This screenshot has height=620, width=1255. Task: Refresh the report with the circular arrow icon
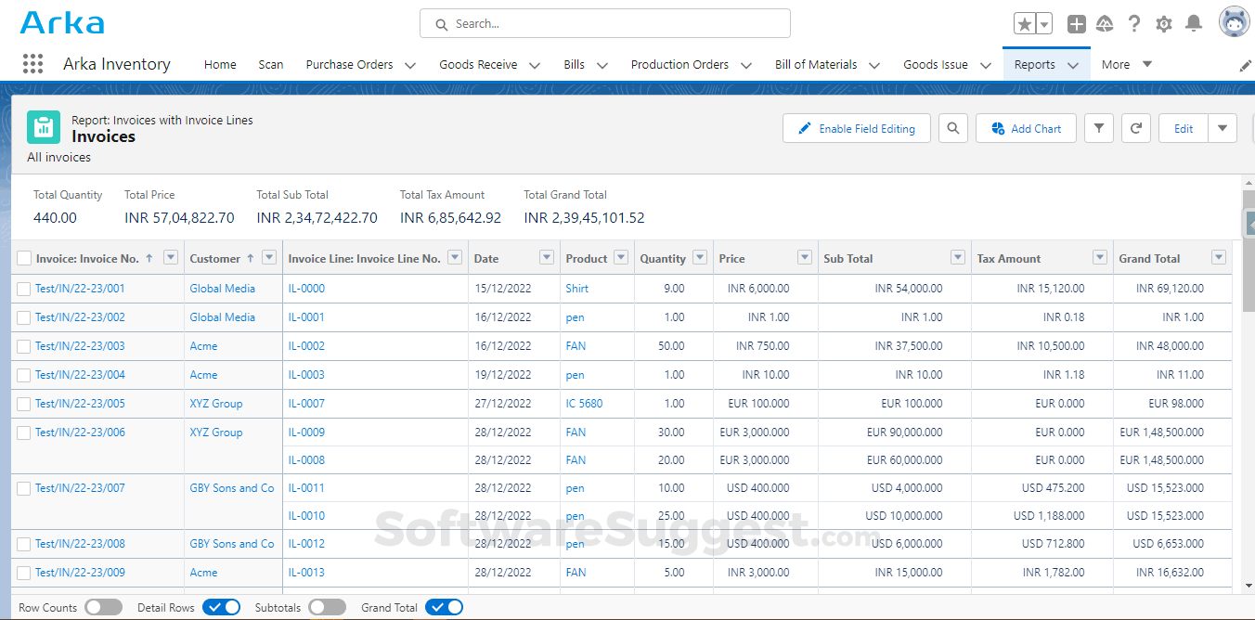(1136, 128)
